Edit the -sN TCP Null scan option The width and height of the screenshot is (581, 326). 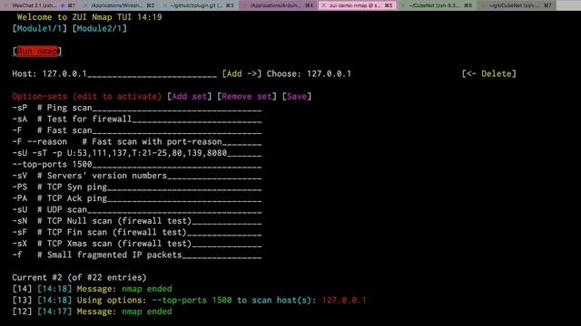tap(137, 221)
